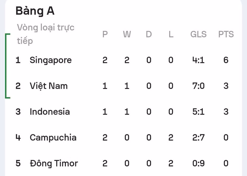Click the Vòng loại trực tiếp label
Image resolution: width=247 pixels, height=176 pixels.
click(x=46, y=34)
